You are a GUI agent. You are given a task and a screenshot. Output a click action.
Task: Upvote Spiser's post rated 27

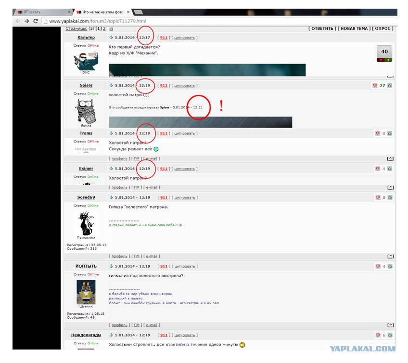390,85
